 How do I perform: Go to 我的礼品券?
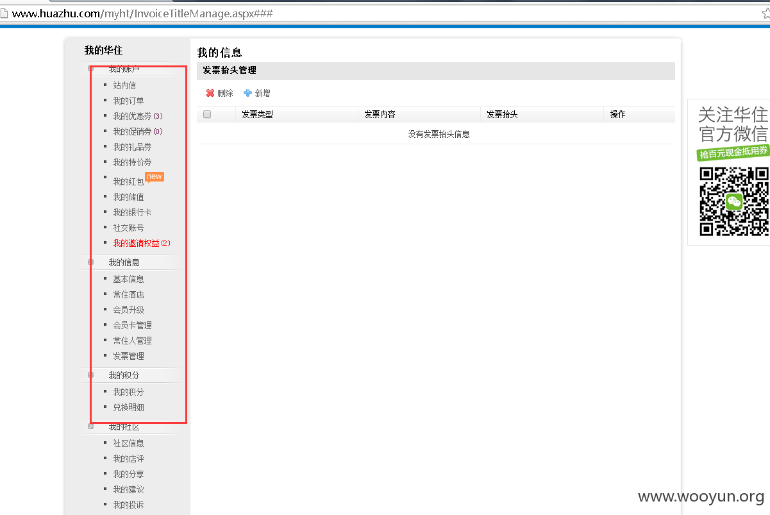tap(132, 147)
